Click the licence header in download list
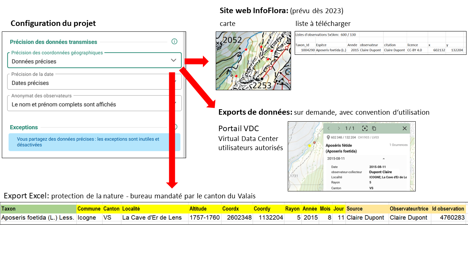The width and height of the screenshot is (468, 263). coord(412,45)
